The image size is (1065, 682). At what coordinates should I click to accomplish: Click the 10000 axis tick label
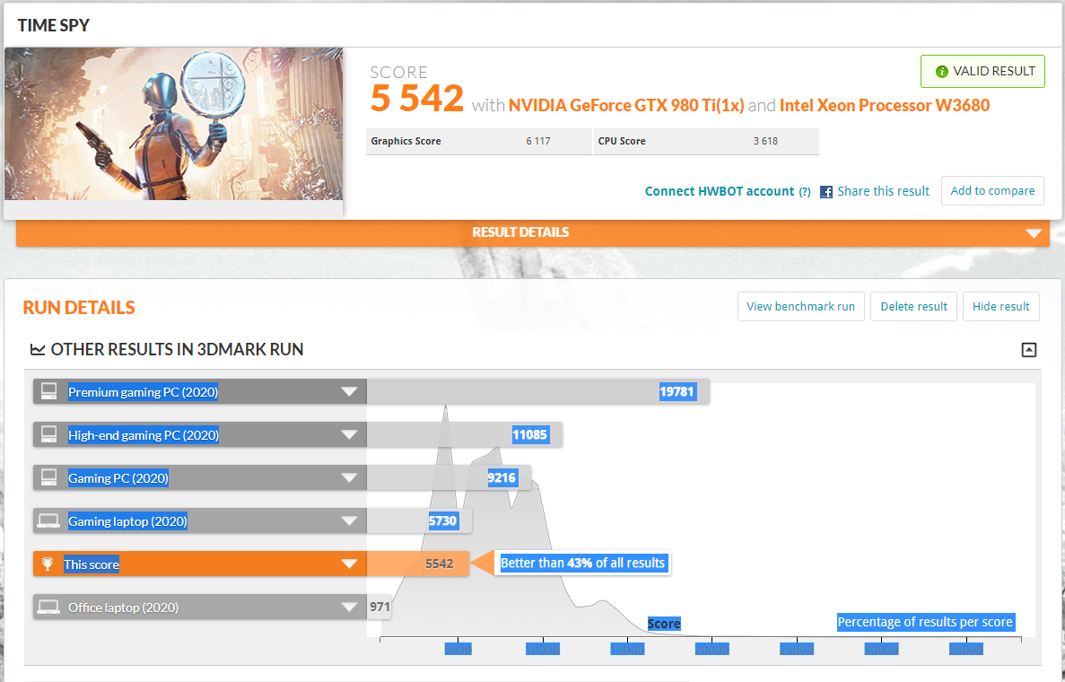point(543,650)
